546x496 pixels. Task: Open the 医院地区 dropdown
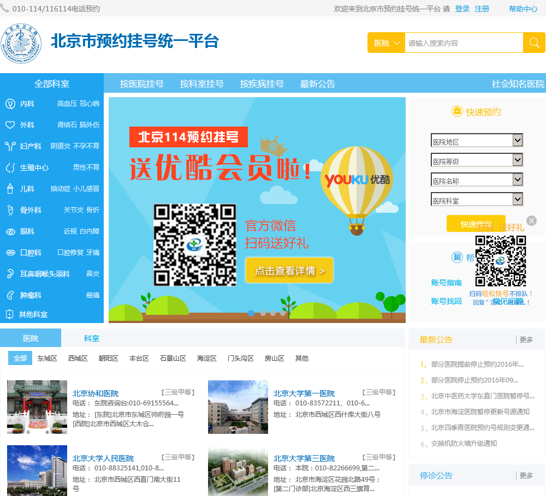(477, 140)
